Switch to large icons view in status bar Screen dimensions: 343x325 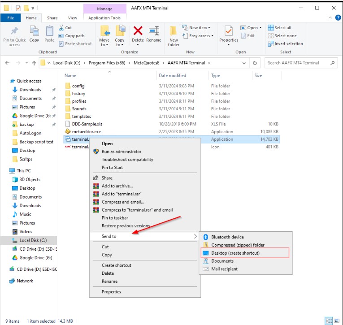click(x=337, y=321)
